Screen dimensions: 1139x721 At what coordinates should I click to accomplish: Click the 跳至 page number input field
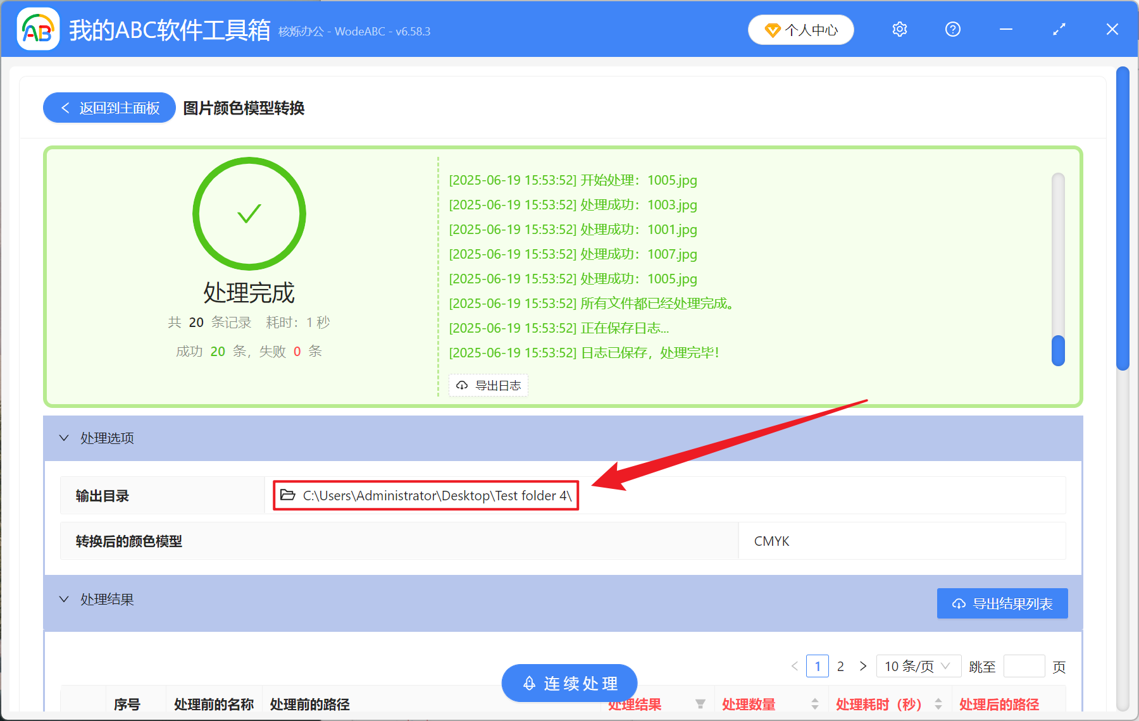(1024, 666)
